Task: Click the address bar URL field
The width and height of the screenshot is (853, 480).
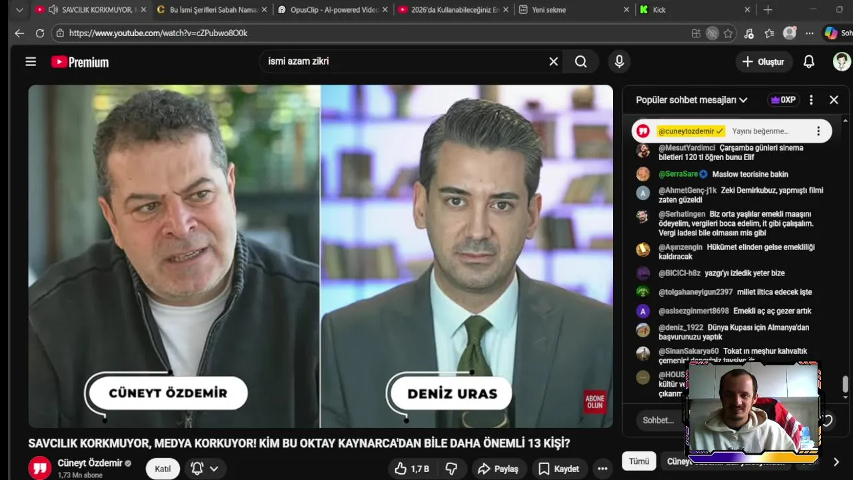Action: pyautogui.click(x=373, y=33)
